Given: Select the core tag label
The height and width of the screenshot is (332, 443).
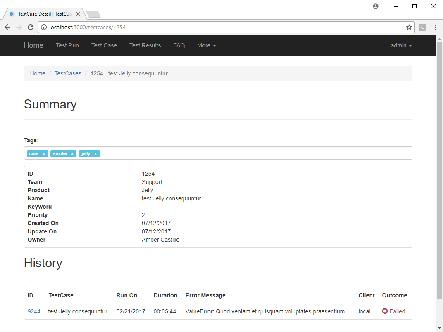Looking at the screenshot, I should click(x=34, y=154).
